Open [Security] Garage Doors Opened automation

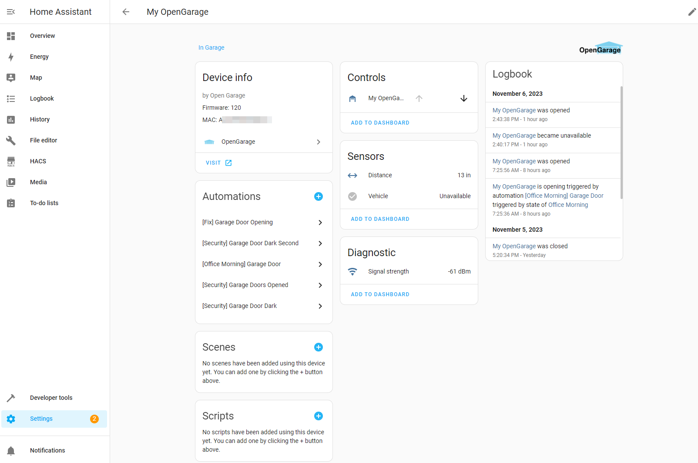264,285
